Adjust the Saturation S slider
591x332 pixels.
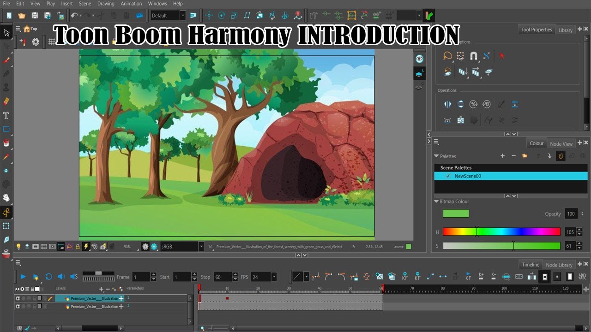point(501,246)
